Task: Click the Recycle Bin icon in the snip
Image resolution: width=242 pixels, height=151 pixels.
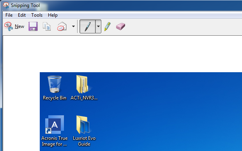Action: tap(55, 84)
